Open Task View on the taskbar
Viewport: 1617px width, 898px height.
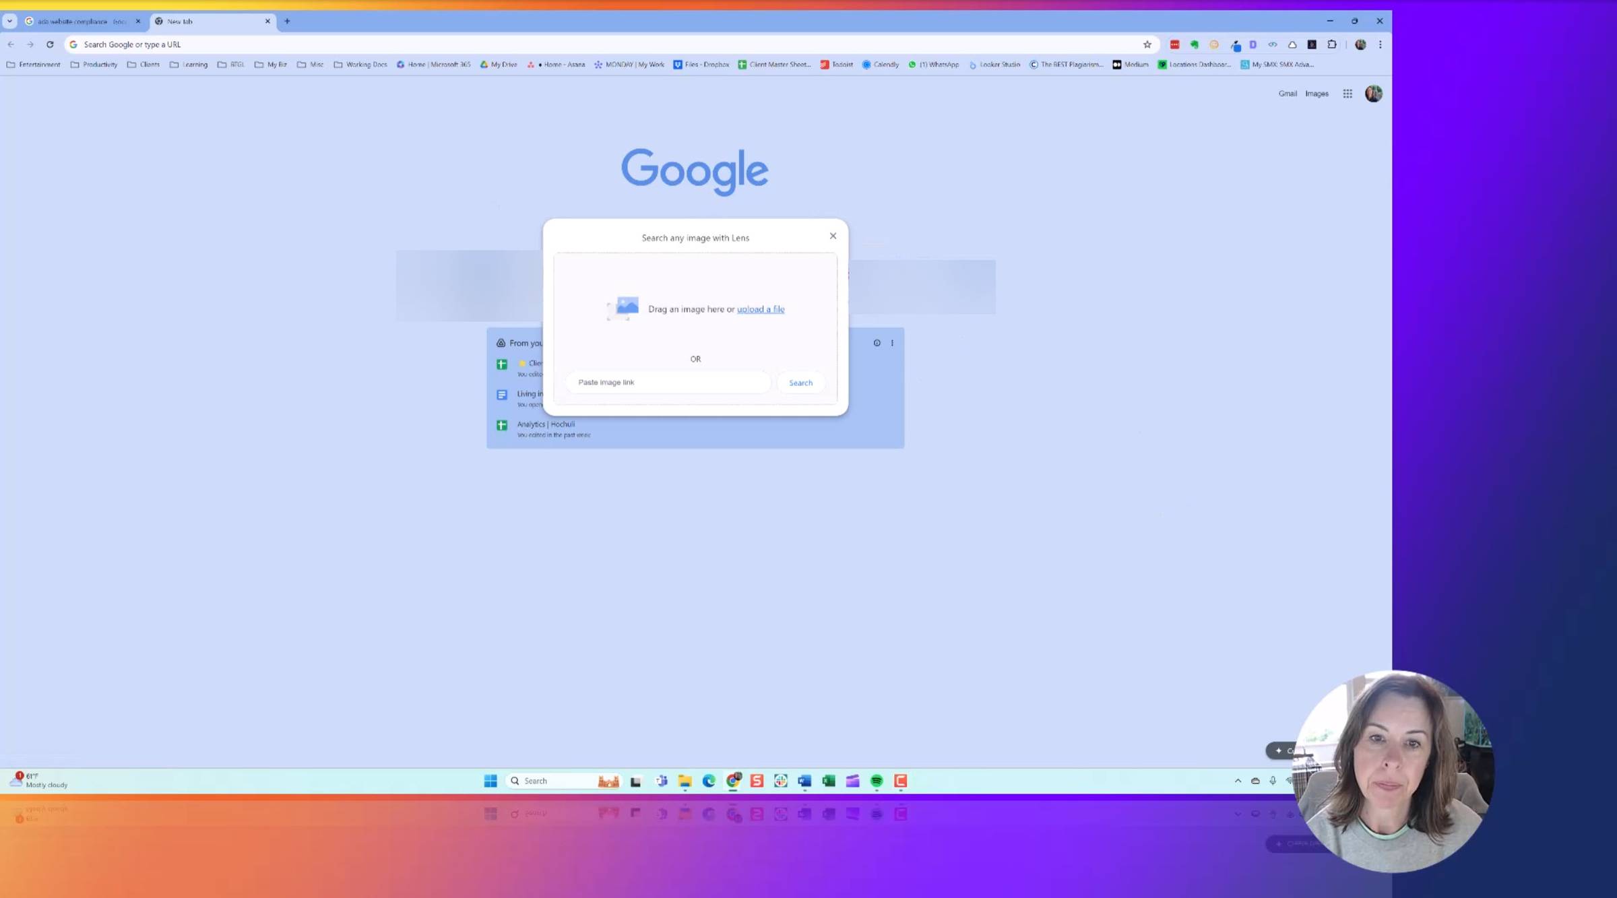click(635, 781)
